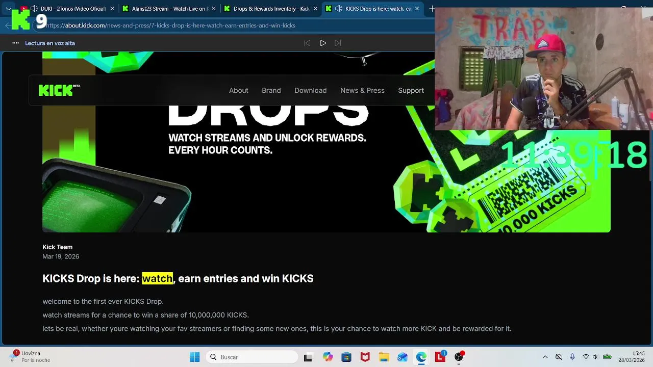Click the Kick Team author name
The width and height of the screenshot is (653, 367).
coord(57,247)
